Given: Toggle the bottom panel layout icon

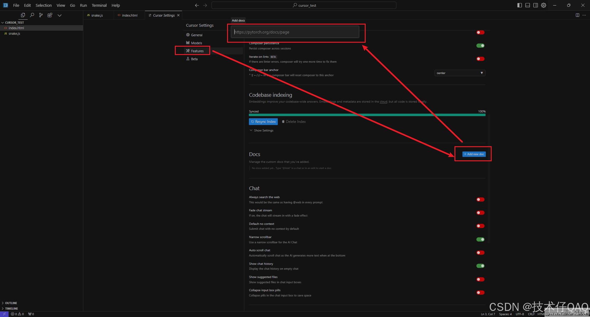Looking at the screenshot, I should coord(527,5).
